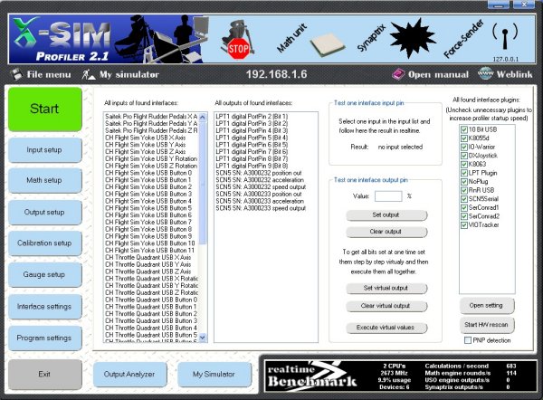Click Execute virtual values

(x=386, y=328)
